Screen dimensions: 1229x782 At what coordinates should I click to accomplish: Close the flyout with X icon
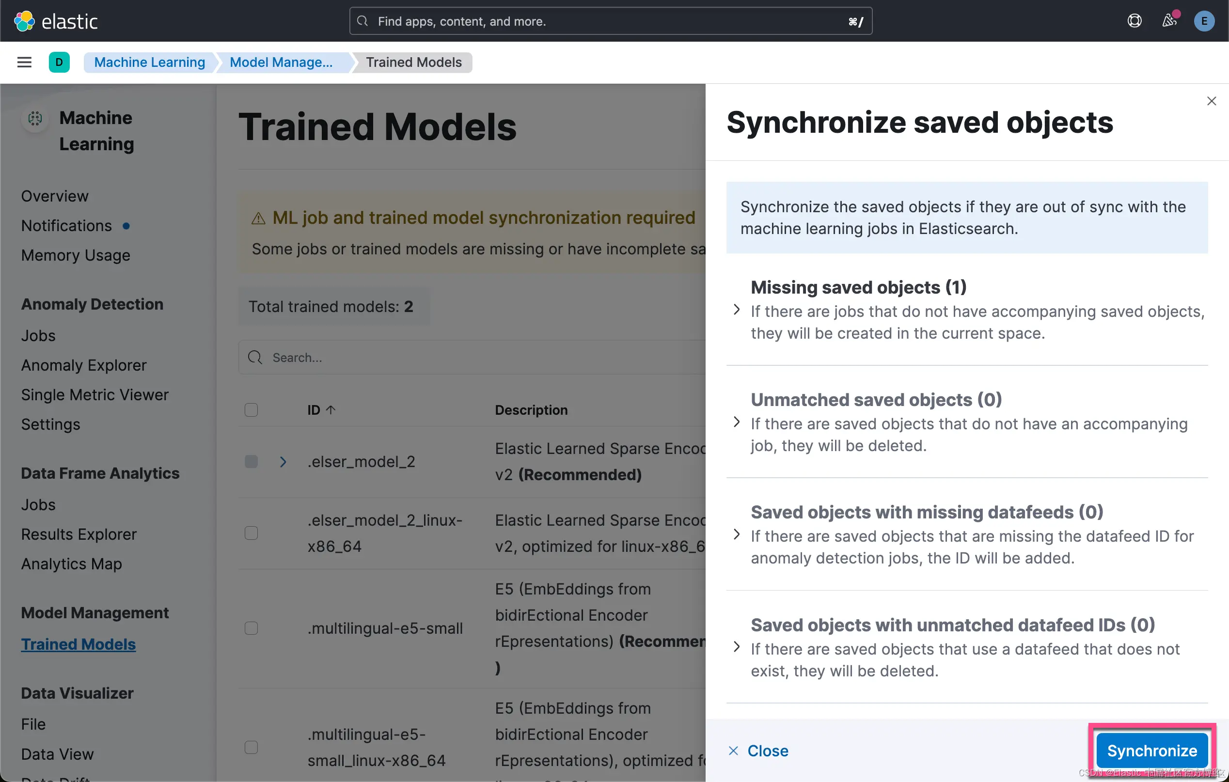tap(1211, 101)
